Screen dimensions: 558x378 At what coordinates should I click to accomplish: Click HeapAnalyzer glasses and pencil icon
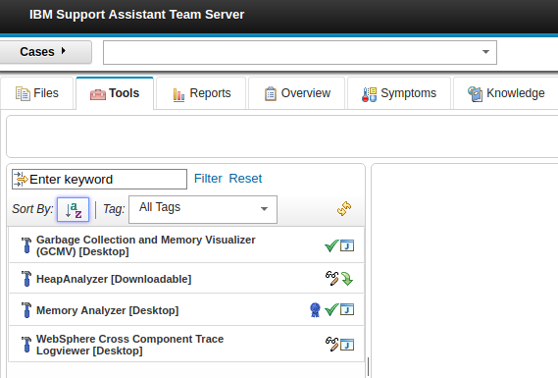click(331, 278)
